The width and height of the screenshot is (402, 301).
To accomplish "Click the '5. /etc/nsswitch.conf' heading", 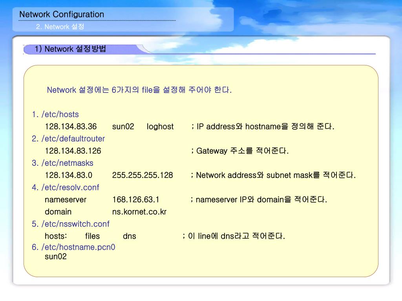I will pos(71,224).
